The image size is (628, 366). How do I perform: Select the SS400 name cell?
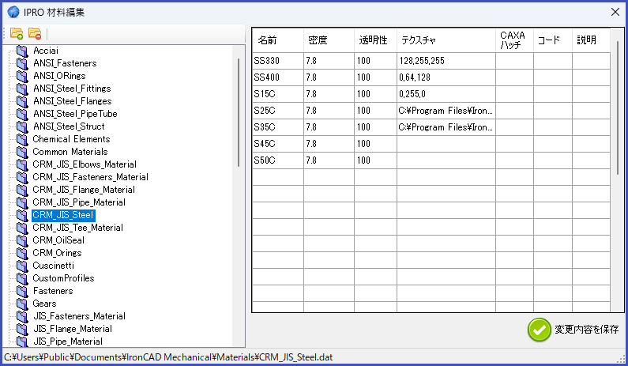pyautogui.click(x=278, y=77)
